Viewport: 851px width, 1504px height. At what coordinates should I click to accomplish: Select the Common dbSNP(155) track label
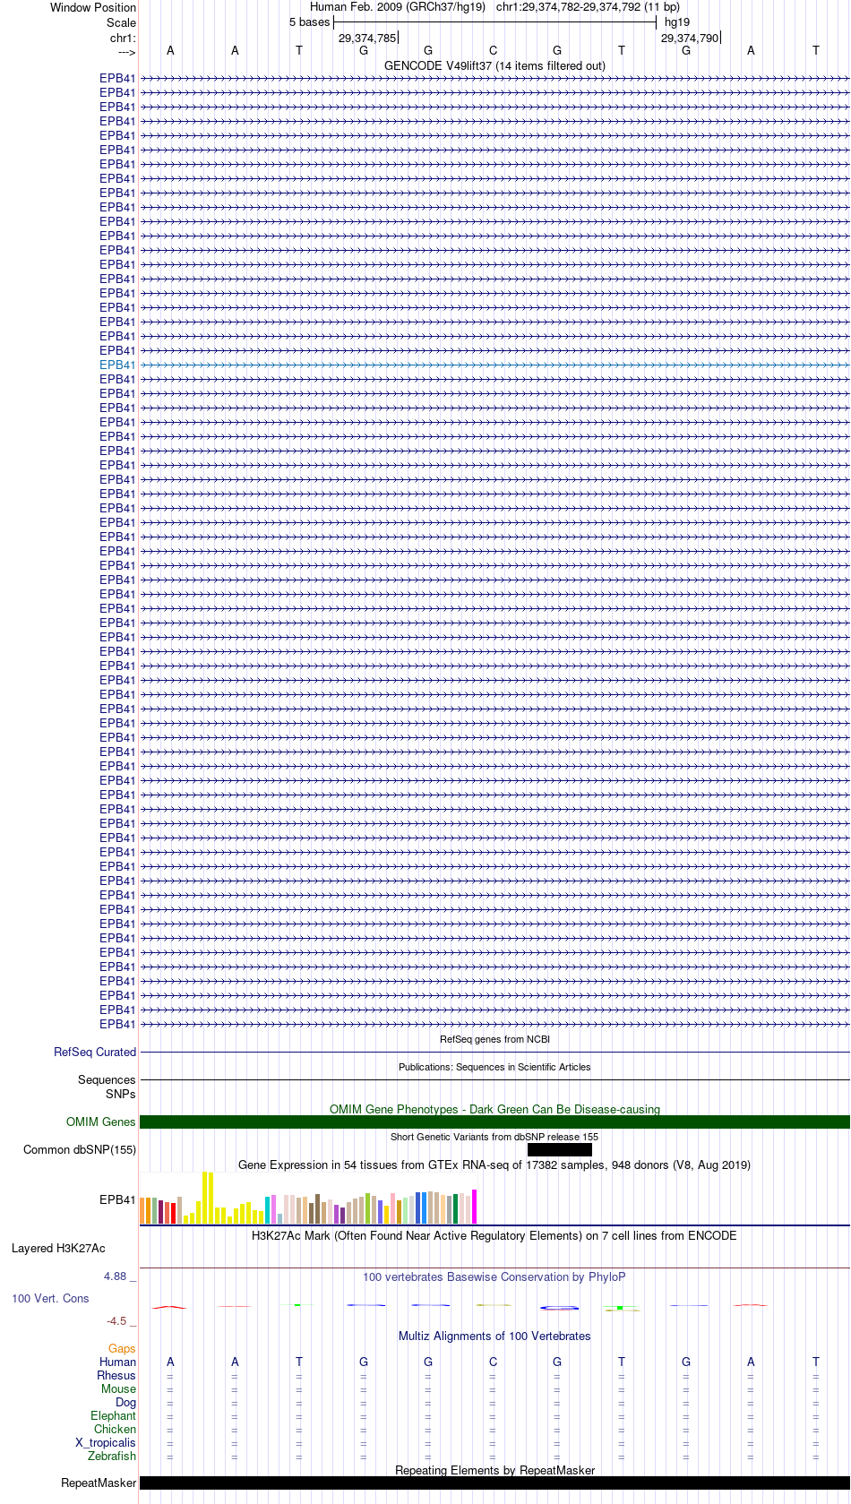tap(80, 1149)
